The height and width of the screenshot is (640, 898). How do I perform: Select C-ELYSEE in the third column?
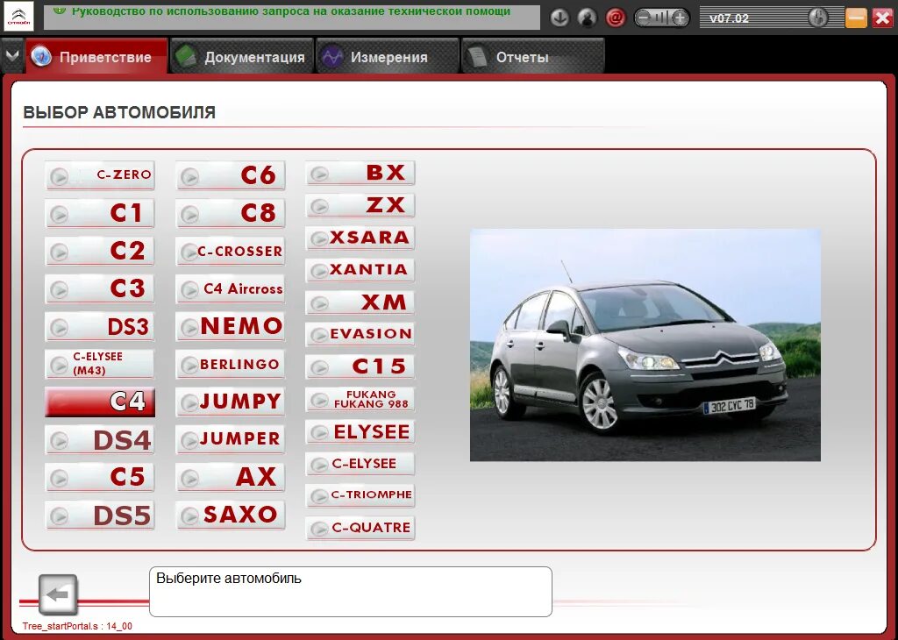coord(360,464)
